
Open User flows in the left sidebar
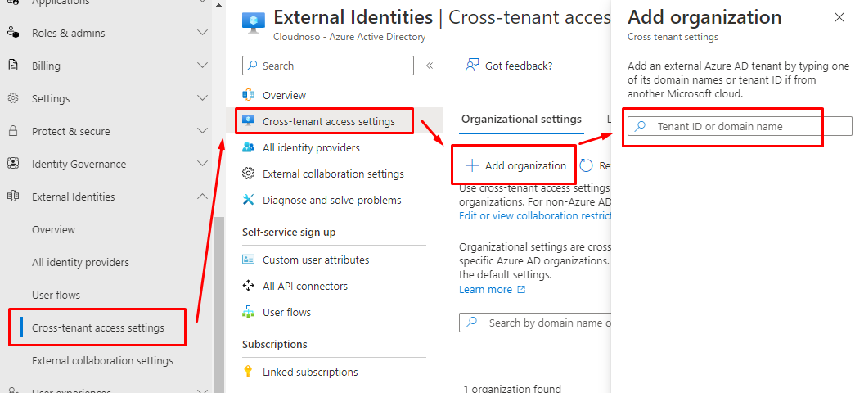(56, 295)
